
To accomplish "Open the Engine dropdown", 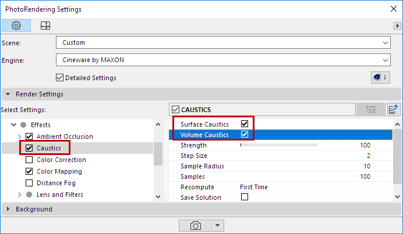I will (x=223, y=59).
